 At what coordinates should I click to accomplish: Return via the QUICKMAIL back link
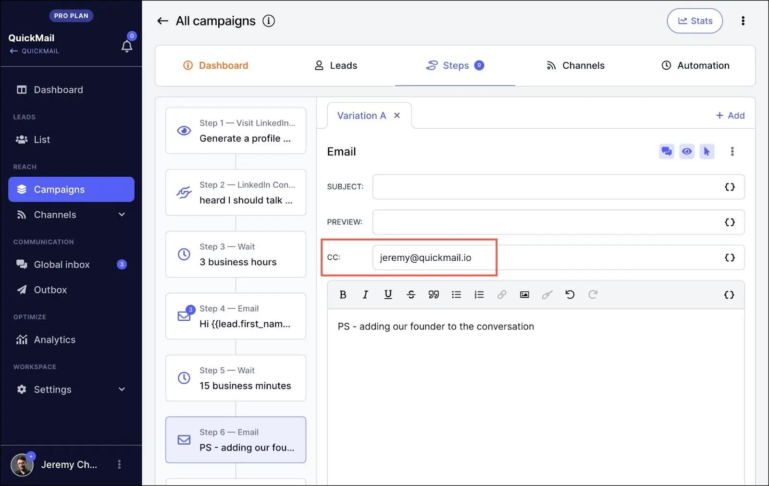[34, 51]
